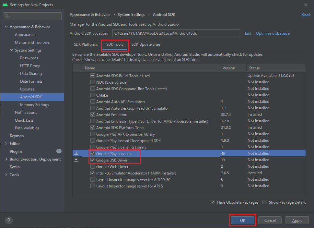Click the download icon next to Google USB Driver
314x228 pixels.
(x=76, y=160)
